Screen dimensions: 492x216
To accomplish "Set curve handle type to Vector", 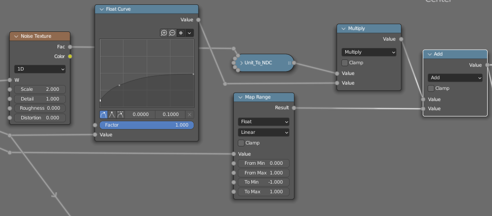I will point(112,115).
